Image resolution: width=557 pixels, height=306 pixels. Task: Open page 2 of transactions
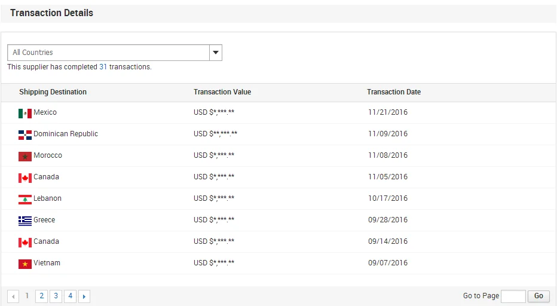41,296
